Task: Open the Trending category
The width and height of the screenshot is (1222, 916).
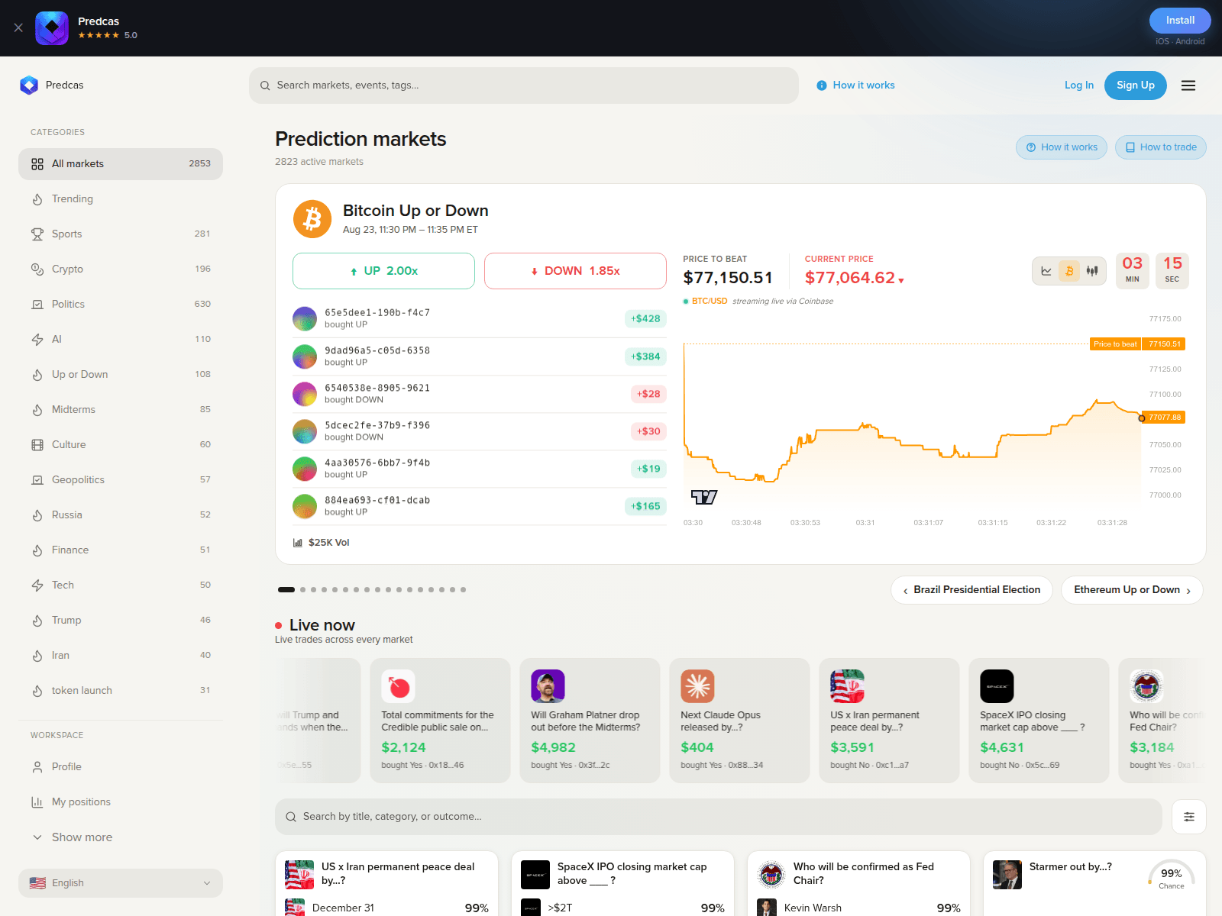Action: pos(121,199)
